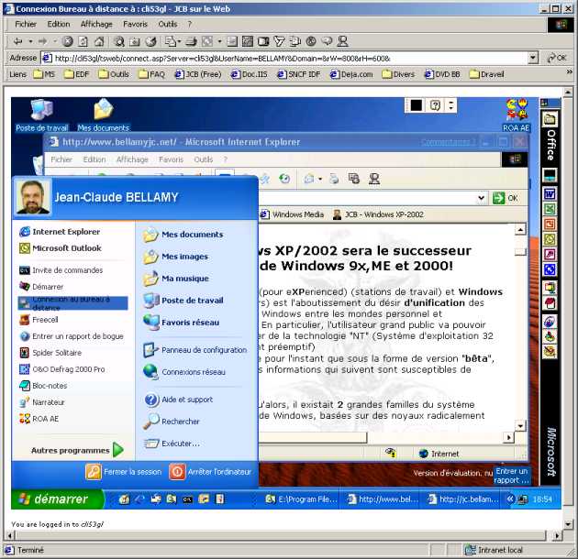Launch Narrateur from the start menu
This screenshot has height=559, width=578.
point(42,402)
